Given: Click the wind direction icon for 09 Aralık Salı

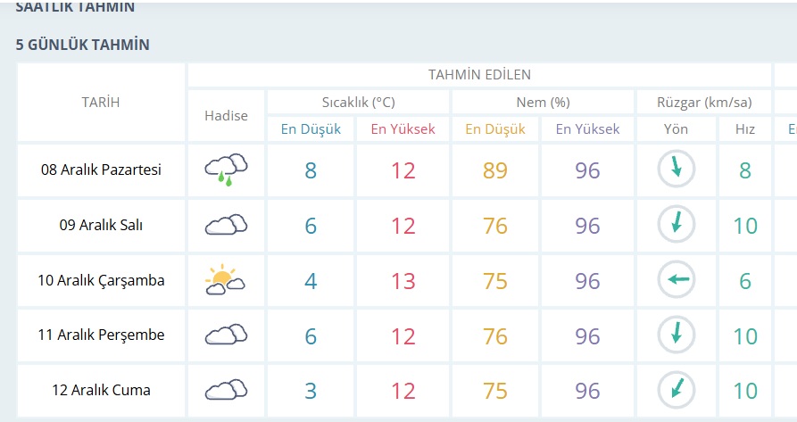Looking at the screenshot, I should 676,225.
